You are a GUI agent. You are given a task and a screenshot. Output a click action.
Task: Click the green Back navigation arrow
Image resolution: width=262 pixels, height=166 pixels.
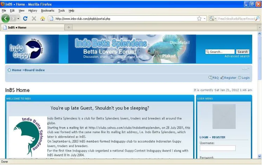pyautogui.click(x=6, y=19)
